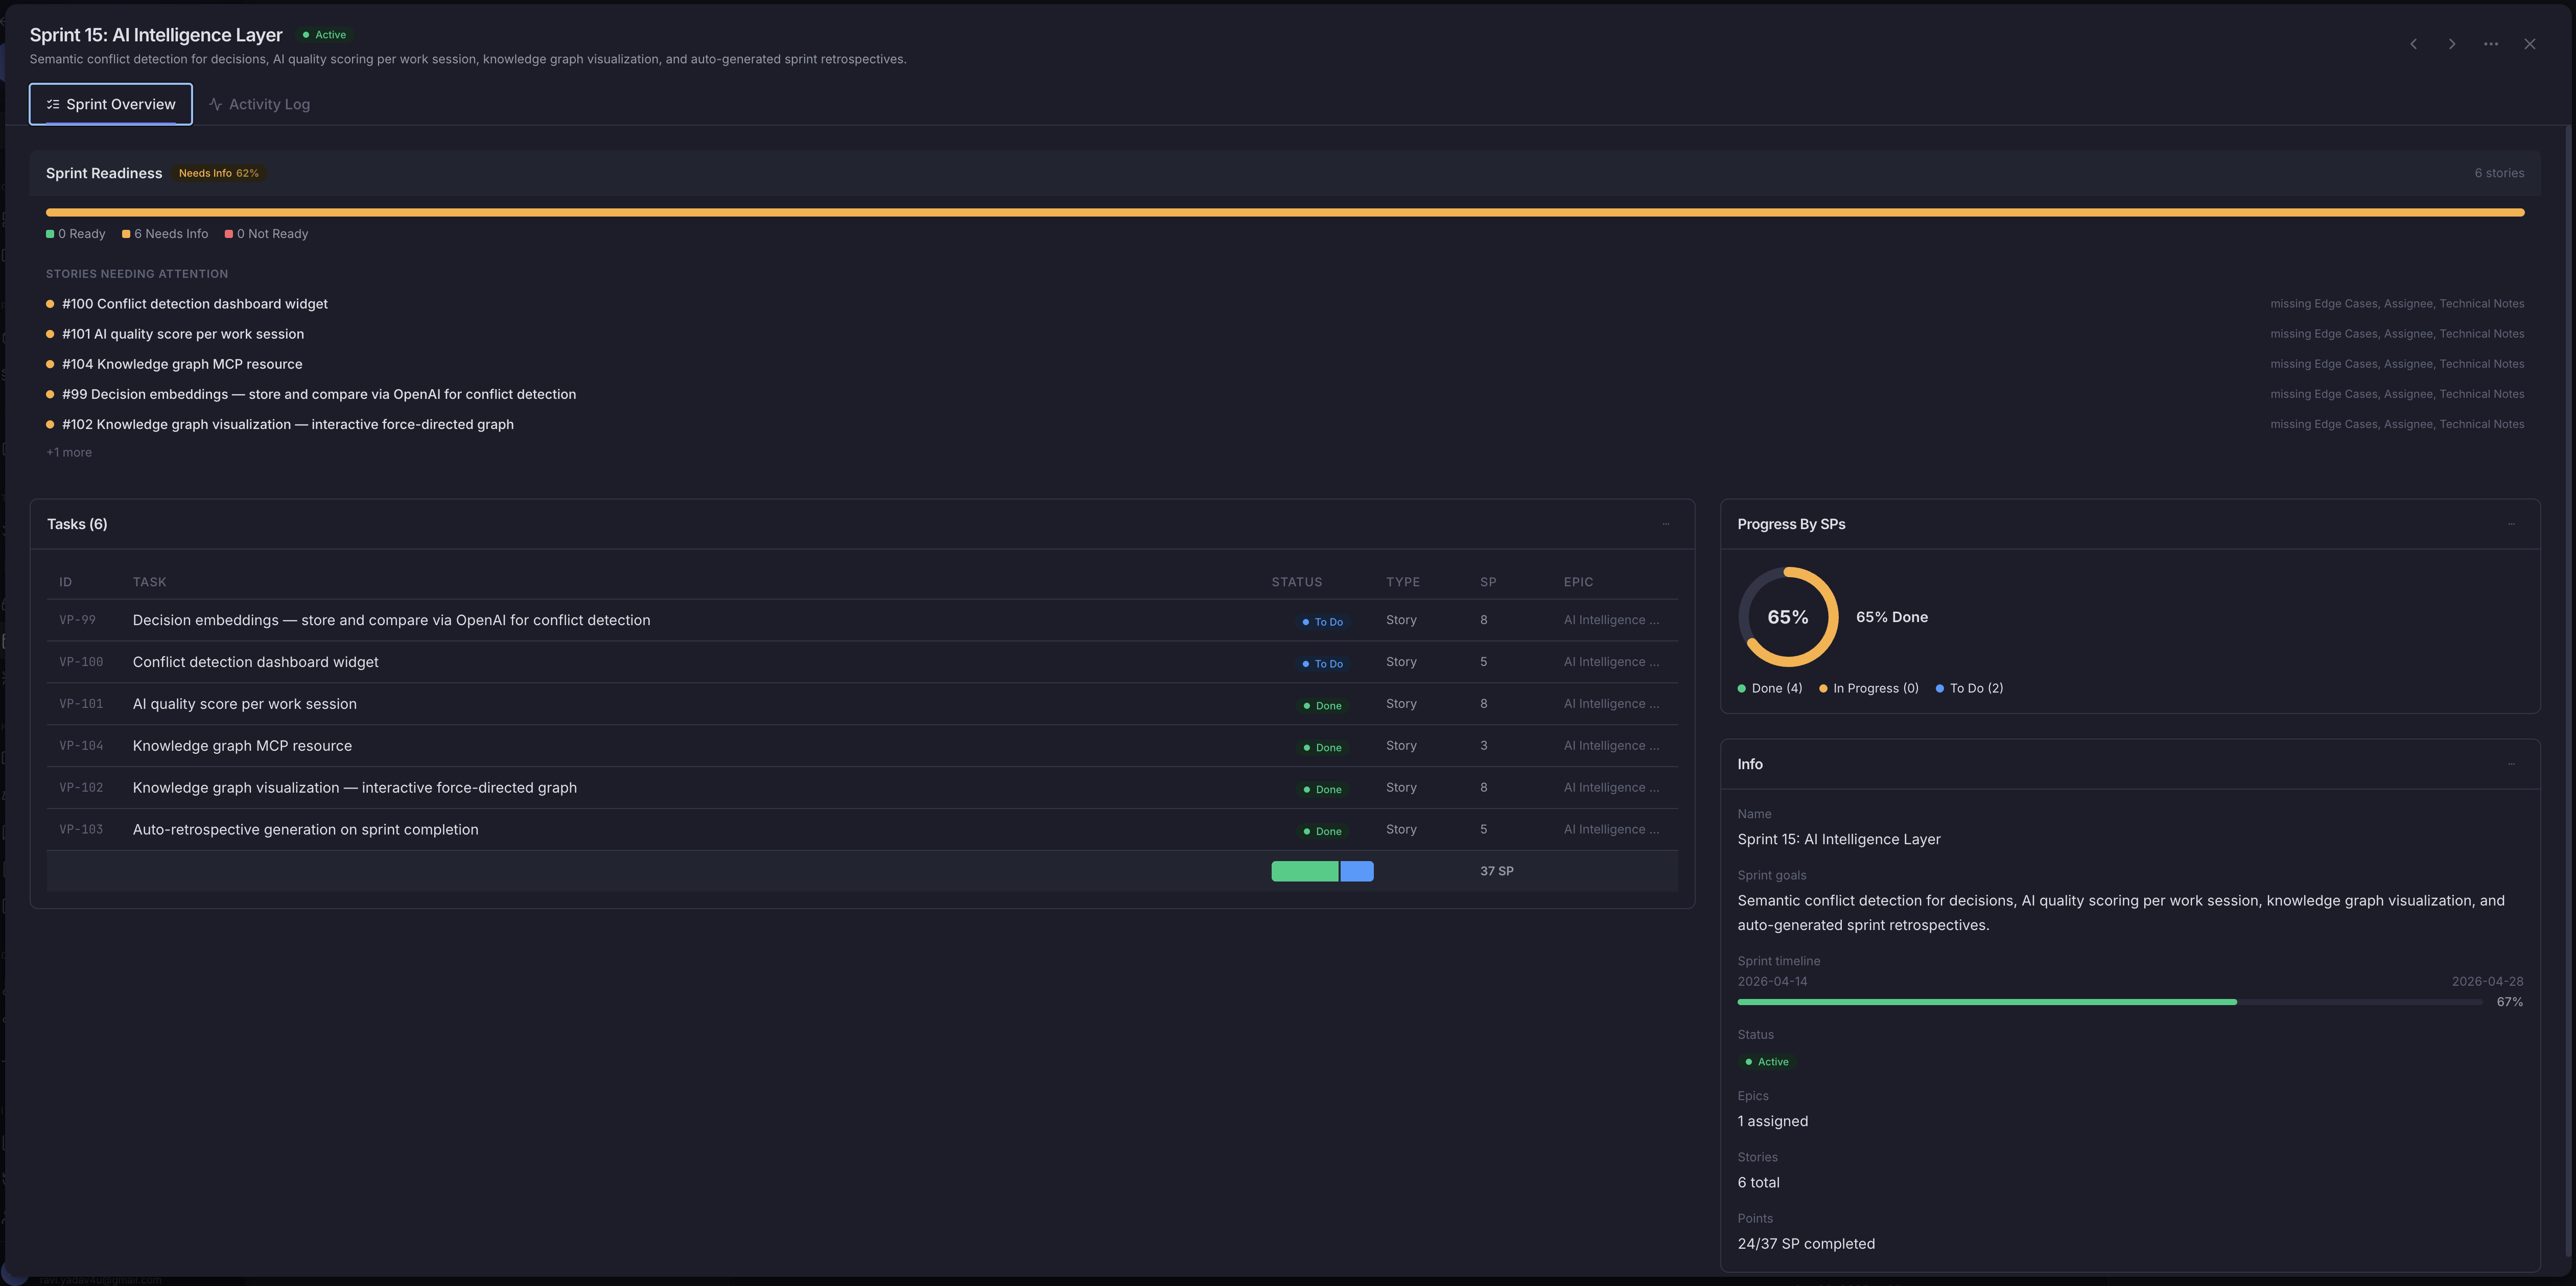Screen dimensions: 2576x1286
Task: Close the sprint detail panel
Action: click(x=2530, y=44)
